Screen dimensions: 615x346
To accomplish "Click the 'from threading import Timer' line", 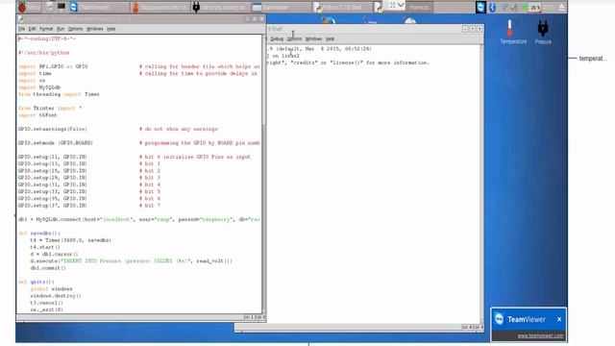I will [59, 94].
